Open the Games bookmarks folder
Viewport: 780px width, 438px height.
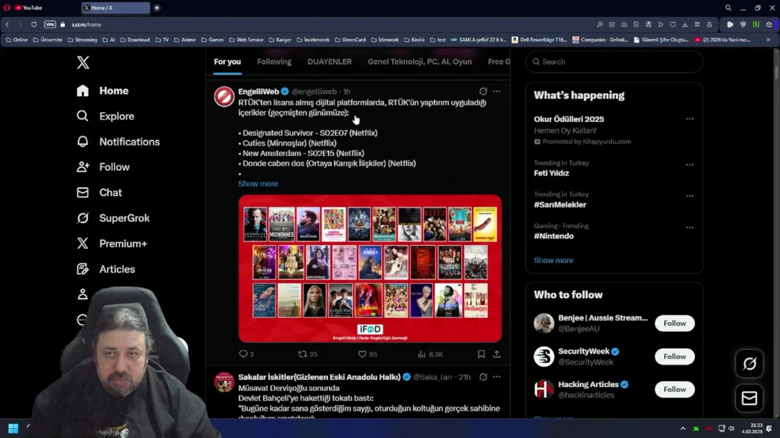[x=212, y=40]
